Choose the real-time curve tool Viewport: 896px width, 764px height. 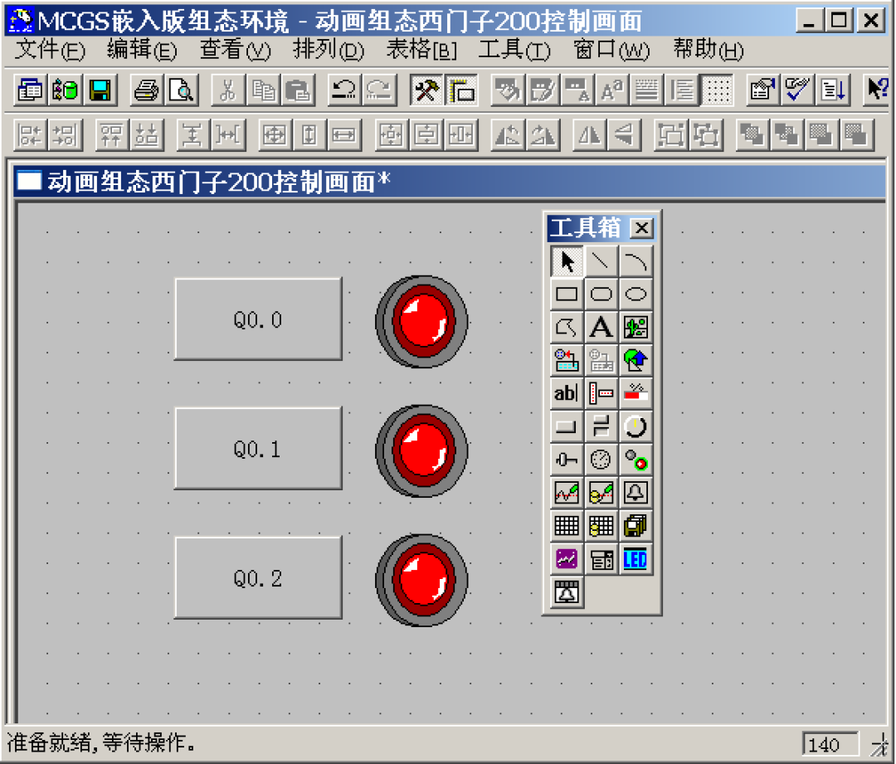point(567,493)
